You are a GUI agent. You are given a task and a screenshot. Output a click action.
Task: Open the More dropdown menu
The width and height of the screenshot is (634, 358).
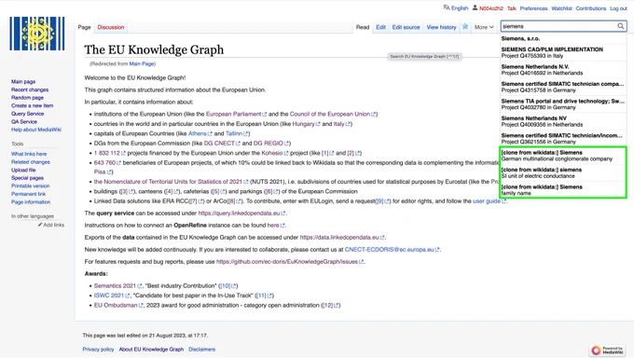[484, 27]
